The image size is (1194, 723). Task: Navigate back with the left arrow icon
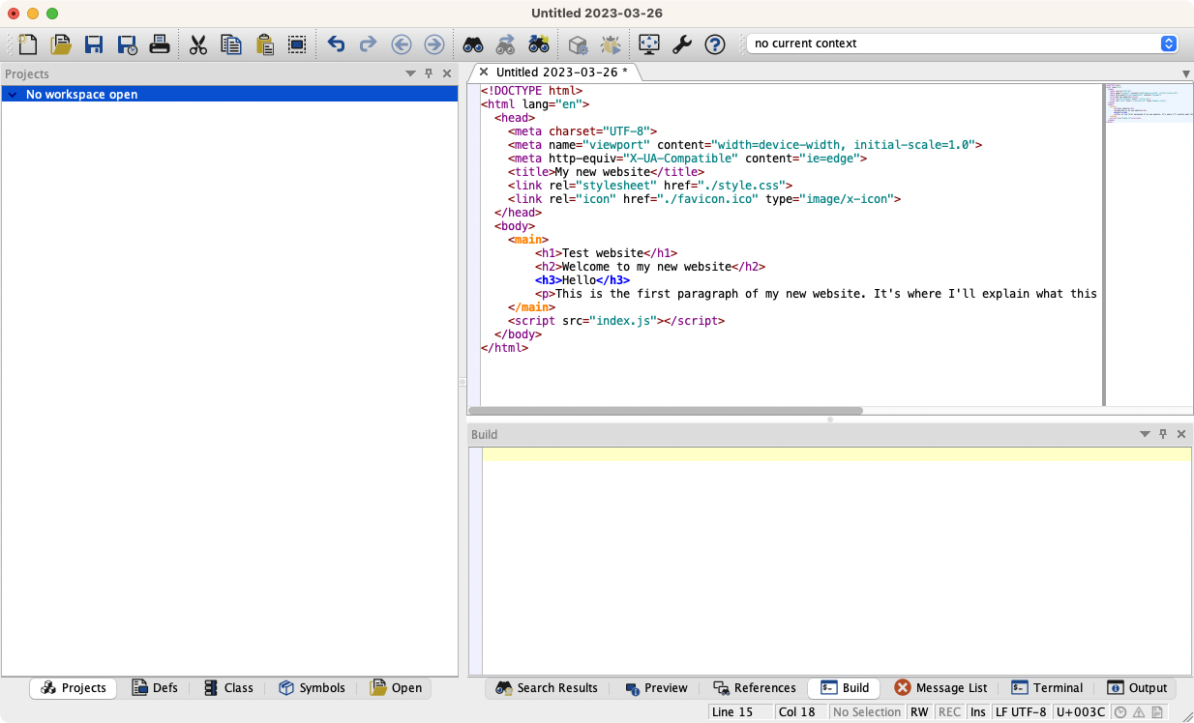click(x=402, y=43)
